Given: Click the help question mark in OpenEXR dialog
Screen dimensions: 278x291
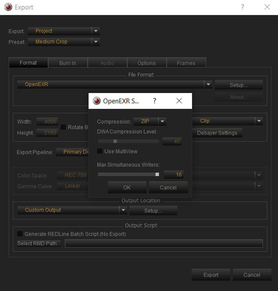Looking at the screenshot, I should pos(155,101).
